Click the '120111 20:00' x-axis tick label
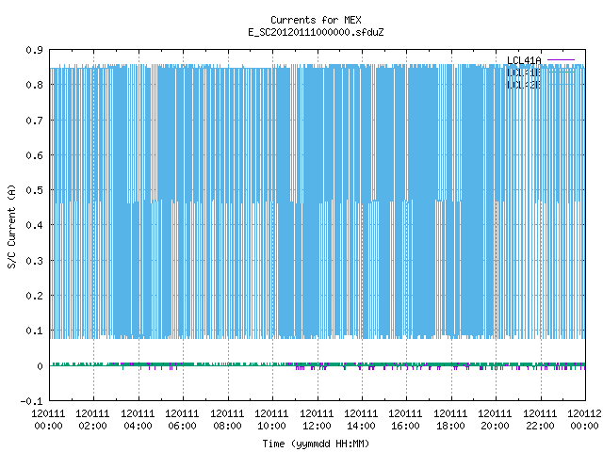The width and height of the screenshot is (603, 452). (x=495, y=420)
